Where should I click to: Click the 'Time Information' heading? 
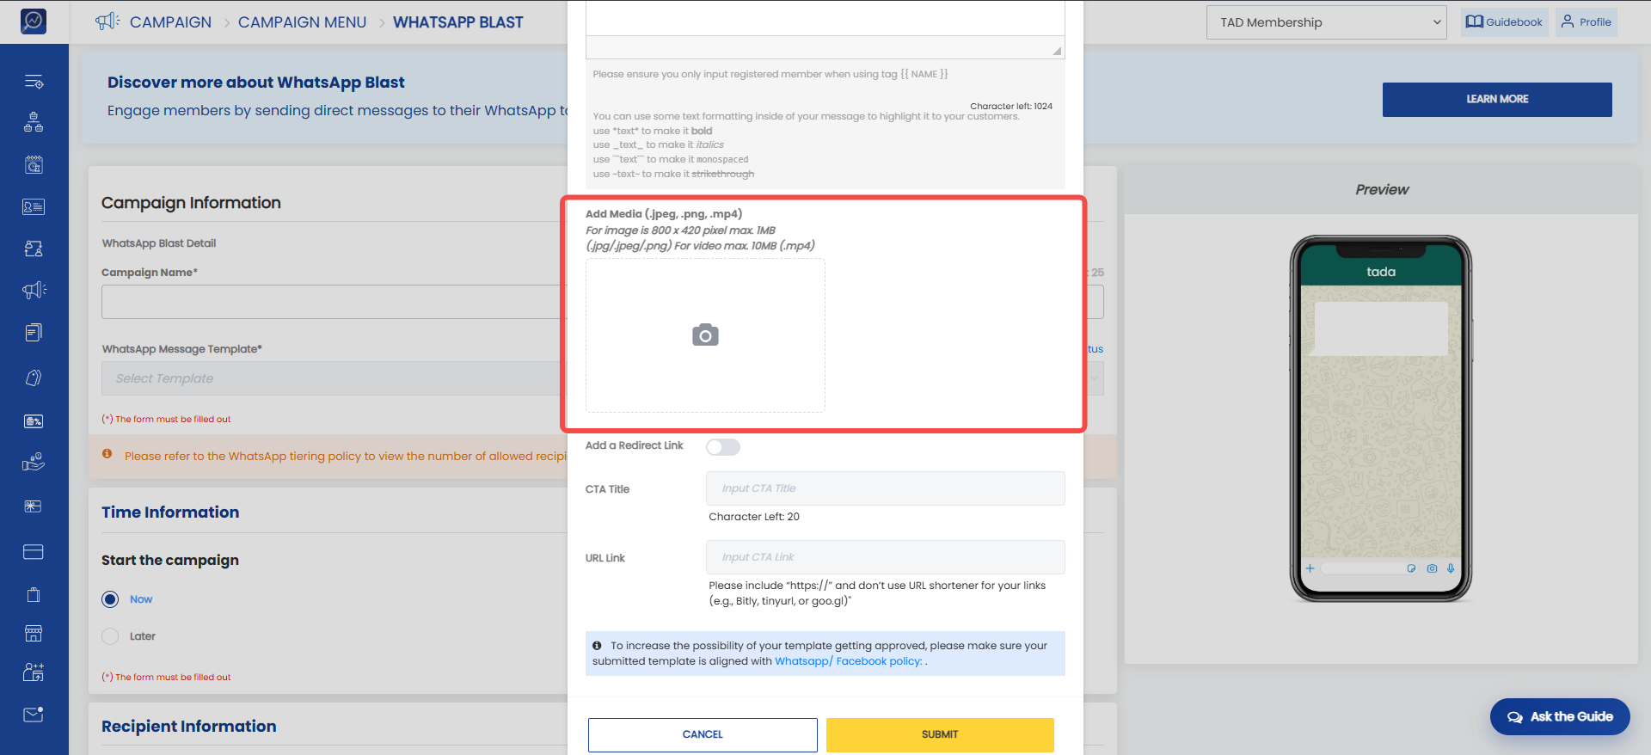pos(170,513)
